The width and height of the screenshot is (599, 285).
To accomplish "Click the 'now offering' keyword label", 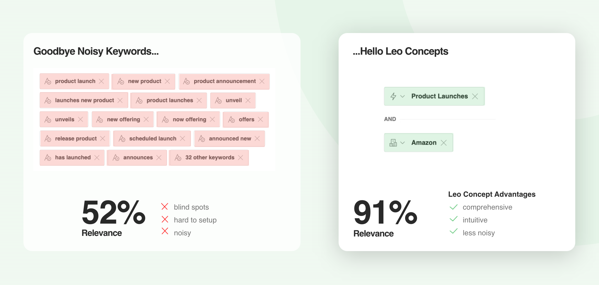I will tap(189, 119).
